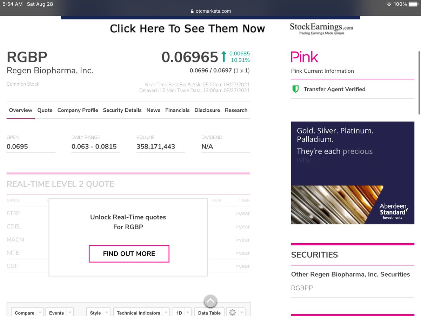Viewport: 421px width, 316px height.
Task: Click the Regen Biopharma, Inc. company name
Action: point(50,71)
